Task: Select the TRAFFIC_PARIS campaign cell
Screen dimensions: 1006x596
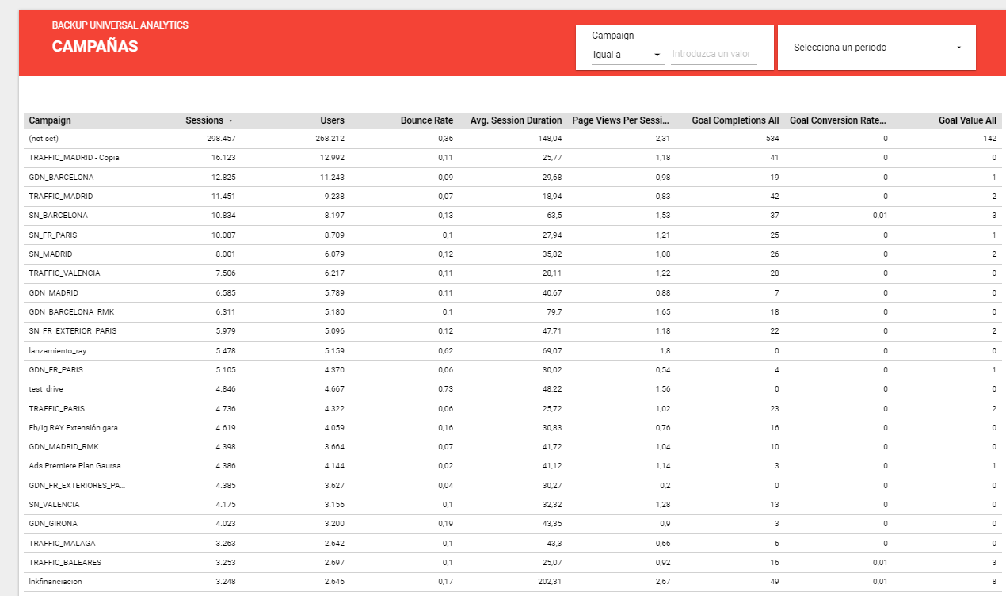Action: pyautogui.click(x=58, y=408)
